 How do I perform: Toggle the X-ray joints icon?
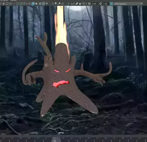click(x=84, y=4)
